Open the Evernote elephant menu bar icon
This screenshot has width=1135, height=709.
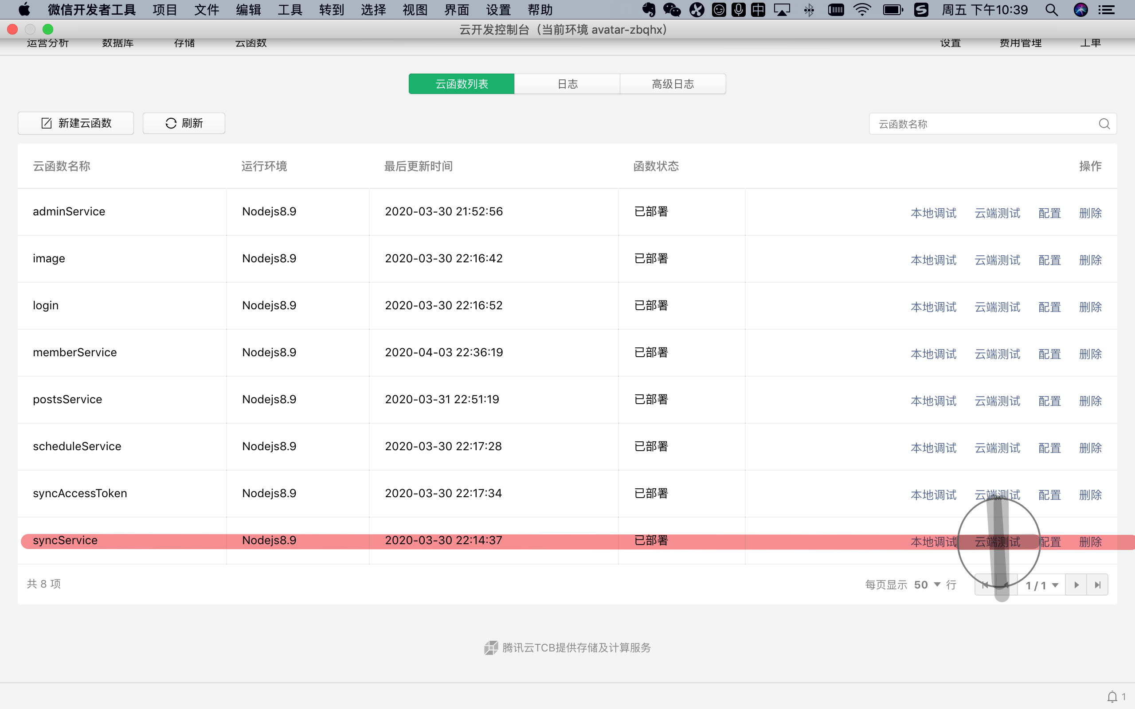point(649,10)
